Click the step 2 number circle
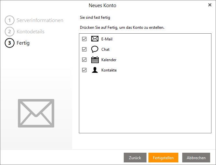 [10, 32]
